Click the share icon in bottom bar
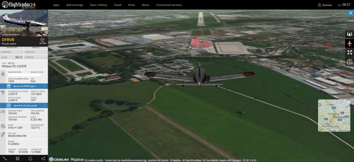Screen dimensions: 354x162 tap(43, 159)
